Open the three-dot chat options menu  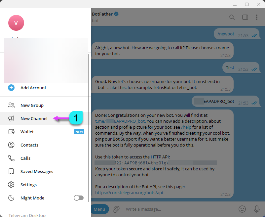coord(256,17)
